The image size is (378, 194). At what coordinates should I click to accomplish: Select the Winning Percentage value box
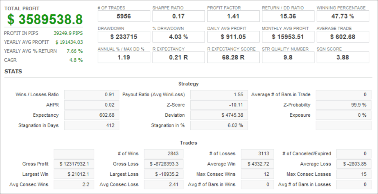pyautogui.click(x=343, y=16)
